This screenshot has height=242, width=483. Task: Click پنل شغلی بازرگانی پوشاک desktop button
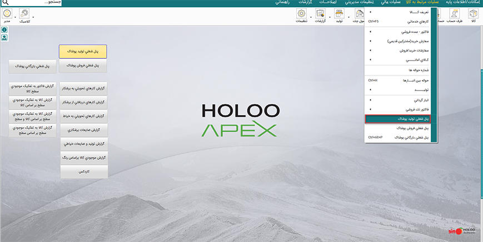(x=32, y=66)
